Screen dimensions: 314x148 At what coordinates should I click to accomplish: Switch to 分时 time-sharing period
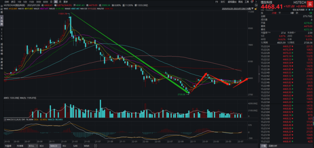[x=6, y=2]
